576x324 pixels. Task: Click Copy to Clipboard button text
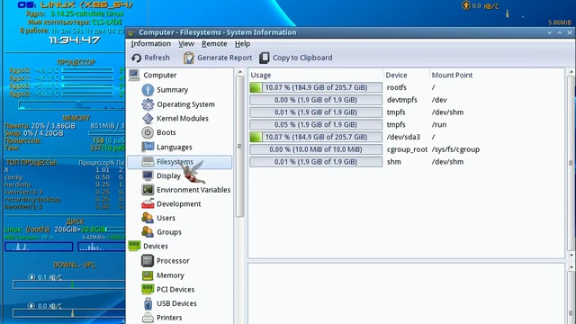(302, 58)
